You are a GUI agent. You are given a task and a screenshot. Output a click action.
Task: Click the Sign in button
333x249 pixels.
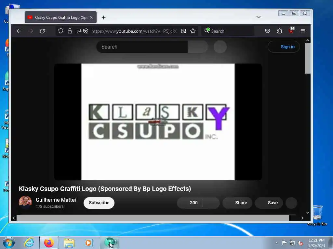(x=284, y=47)
